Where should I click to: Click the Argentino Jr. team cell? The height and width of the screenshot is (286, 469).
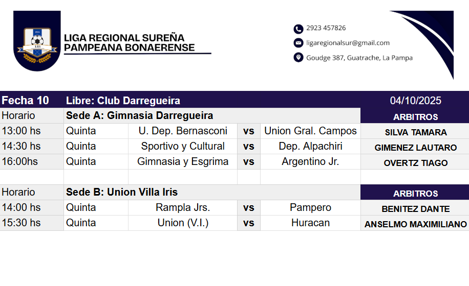310,162
